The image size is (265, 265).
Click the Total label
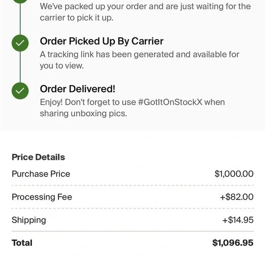(x=22, y=243)
